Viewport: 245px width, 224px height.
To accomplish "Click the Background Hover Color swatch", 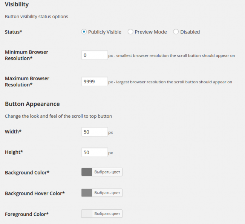I will point(87,193).
